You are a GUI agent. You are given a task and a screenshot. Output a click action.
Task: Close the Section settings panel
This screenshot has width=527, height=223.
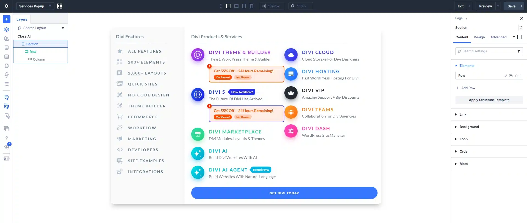pyautogui.click(x=522, y=18)
